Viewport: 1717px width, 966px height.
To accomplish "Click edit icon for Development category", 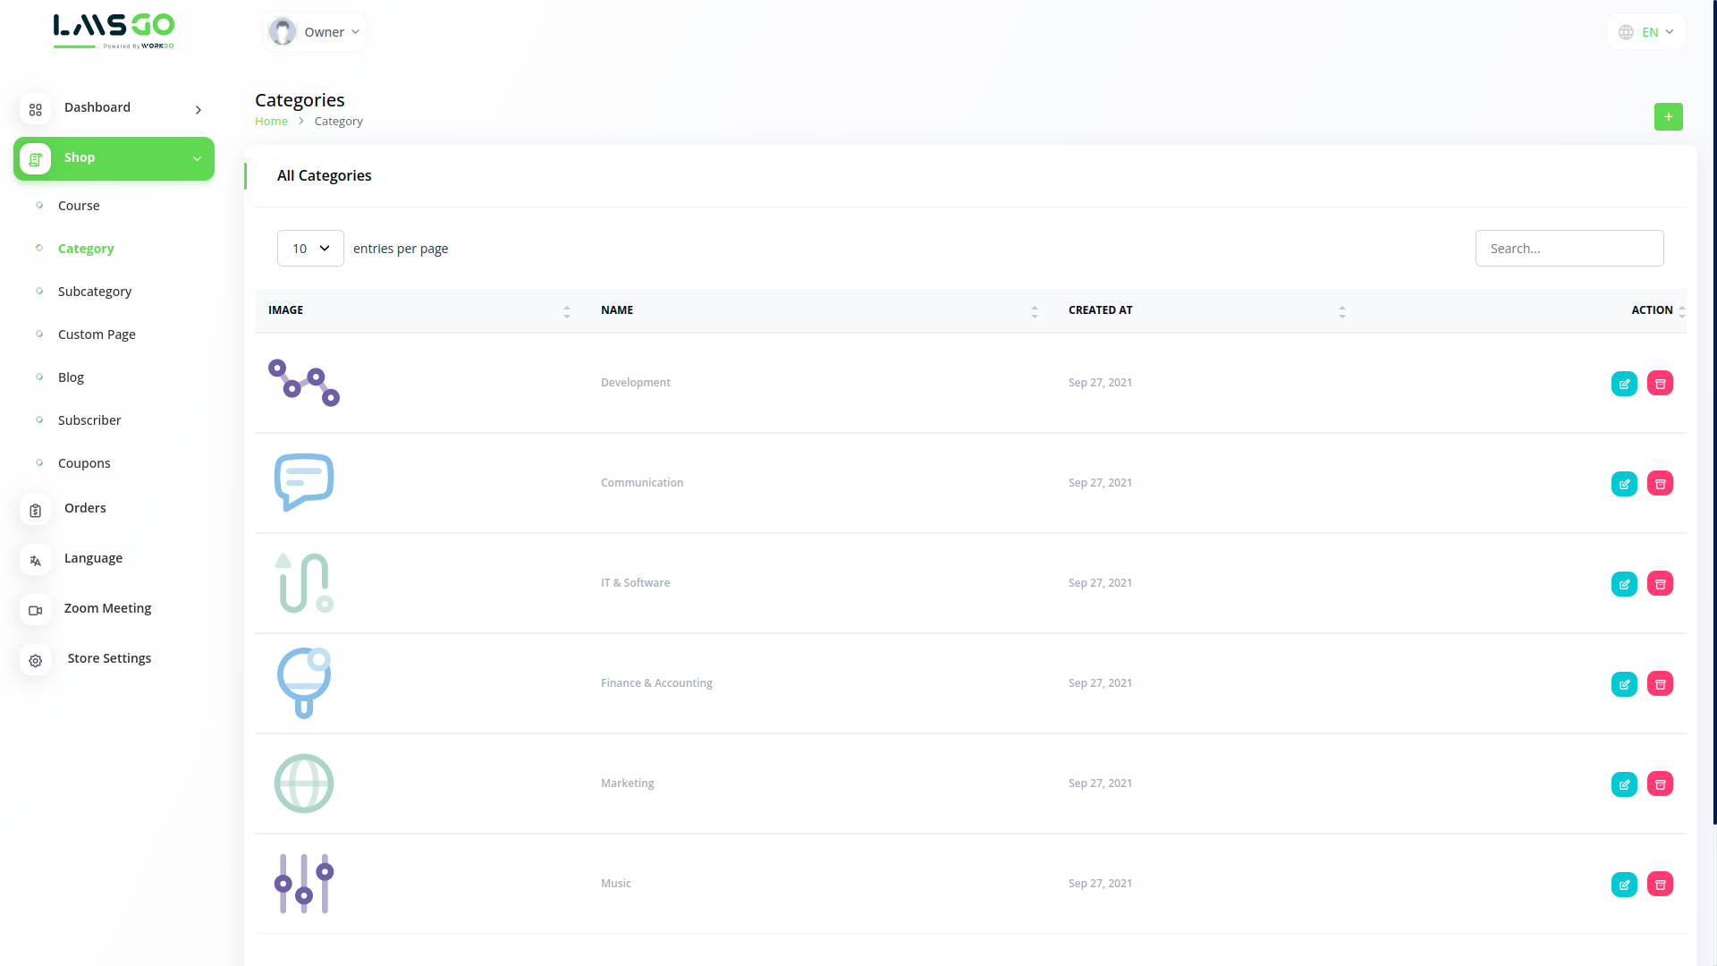I will 1624,384.
